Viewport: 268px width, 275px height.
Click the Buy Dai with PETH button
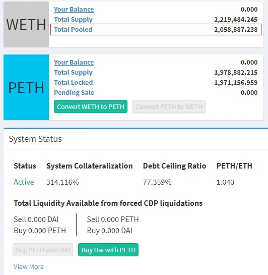pyautogui.click(x=108, y=250)
